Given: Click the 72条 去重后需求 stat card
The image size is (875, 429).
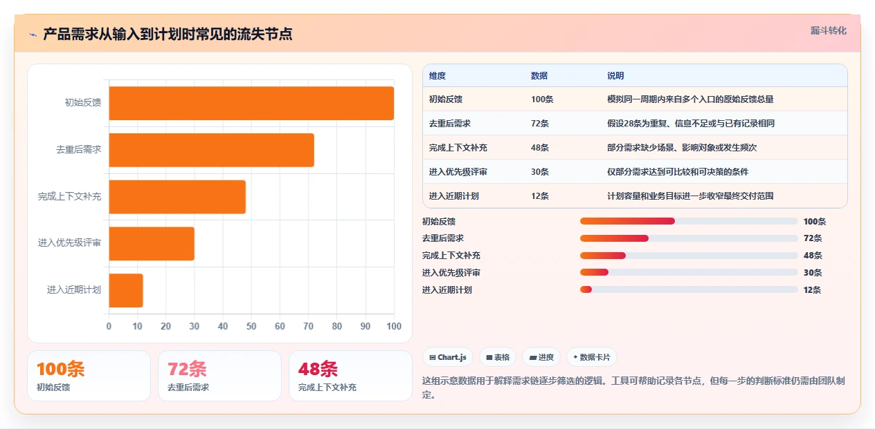Looking at the screenshot, I should (219, 376).
